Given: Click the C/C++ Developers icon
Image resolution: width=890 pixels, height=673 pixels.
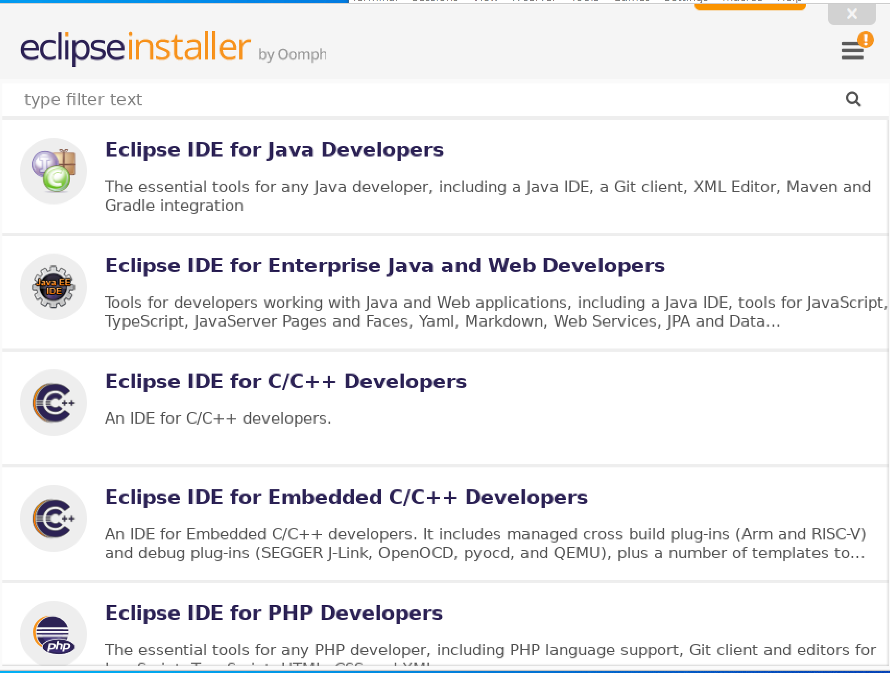Looking at the screenshot, I should pyautogui.click(x=54, y=403).
